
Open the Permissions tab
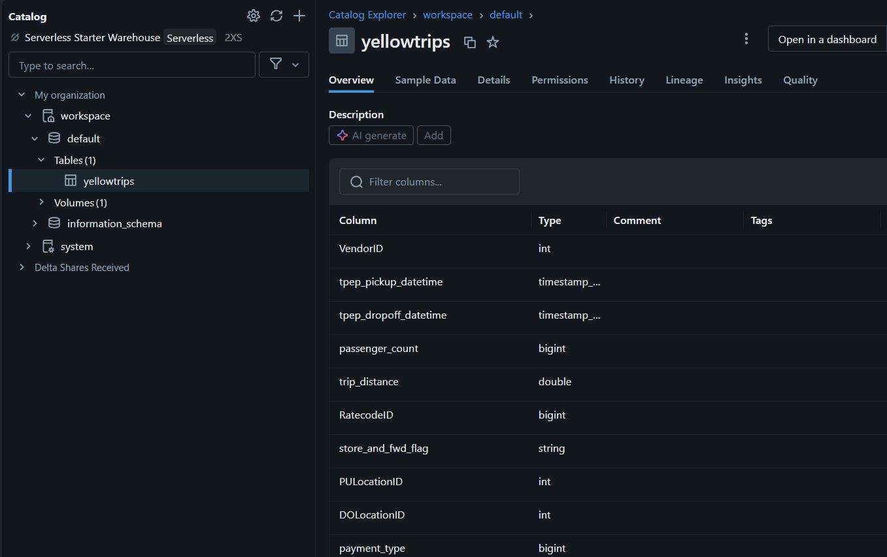point(560,80)
